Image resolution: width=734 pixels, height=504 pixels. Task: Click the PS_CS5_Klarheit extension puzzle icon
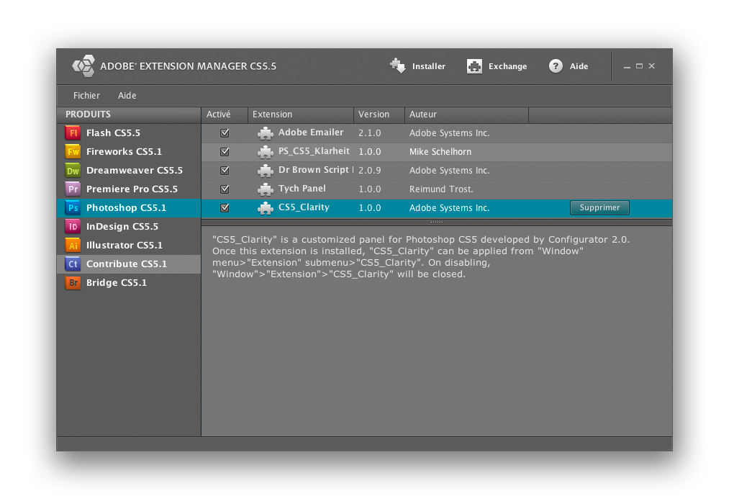pos(266,152)
